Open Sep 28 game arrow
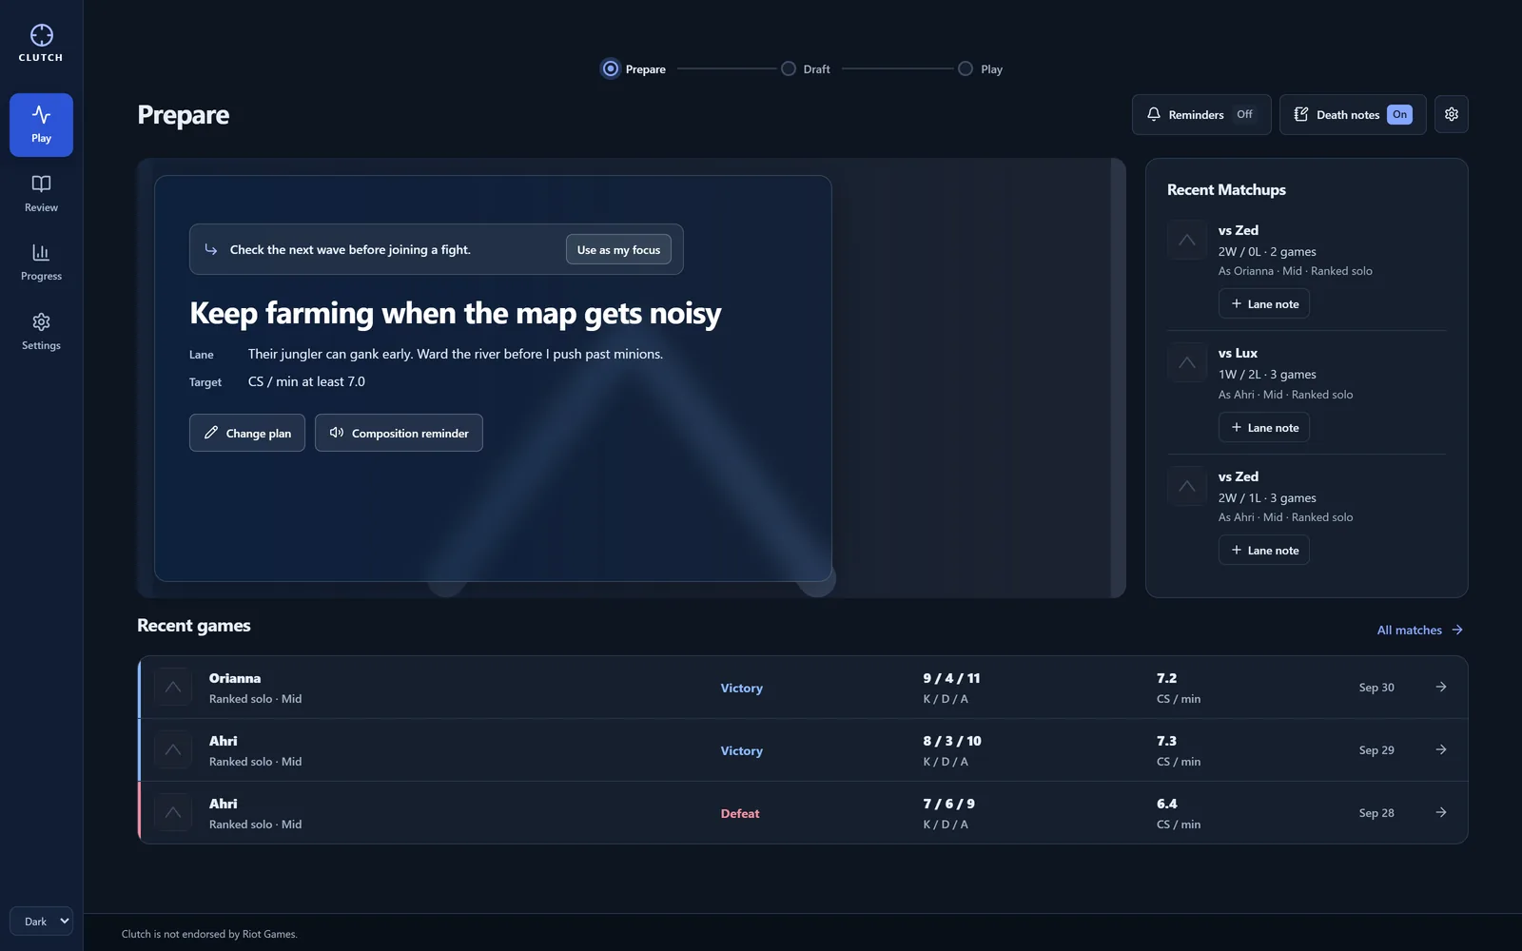Viewport: 1522px width, 951px height. pyautogui.click(x=1441, y=812)
